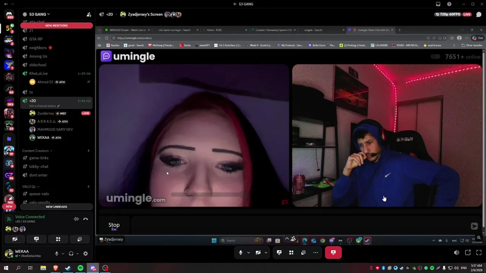
Task: Mute microphone in user panel
Action: (57, 254)
